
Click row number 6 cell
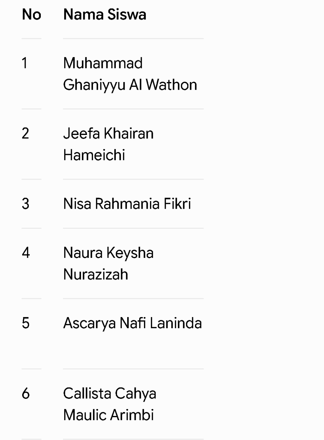tap(25, 393)
